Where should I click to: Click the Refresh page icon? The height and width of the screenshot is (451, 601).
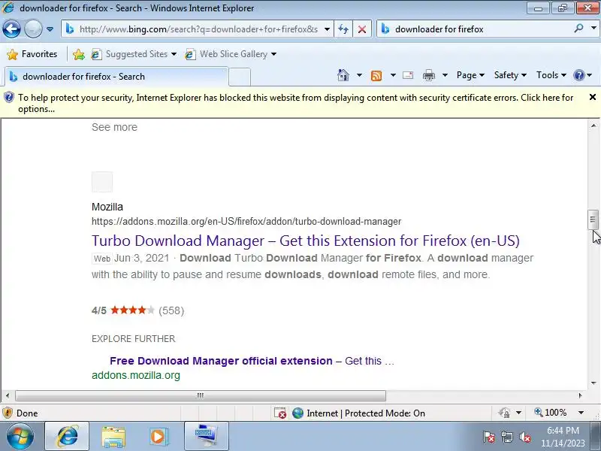click(x=343, y=29)
